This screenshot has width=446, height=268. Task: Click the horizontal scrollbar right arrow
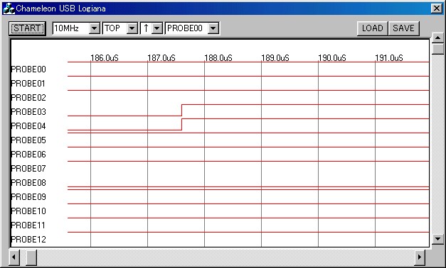(x=419, y=257)
